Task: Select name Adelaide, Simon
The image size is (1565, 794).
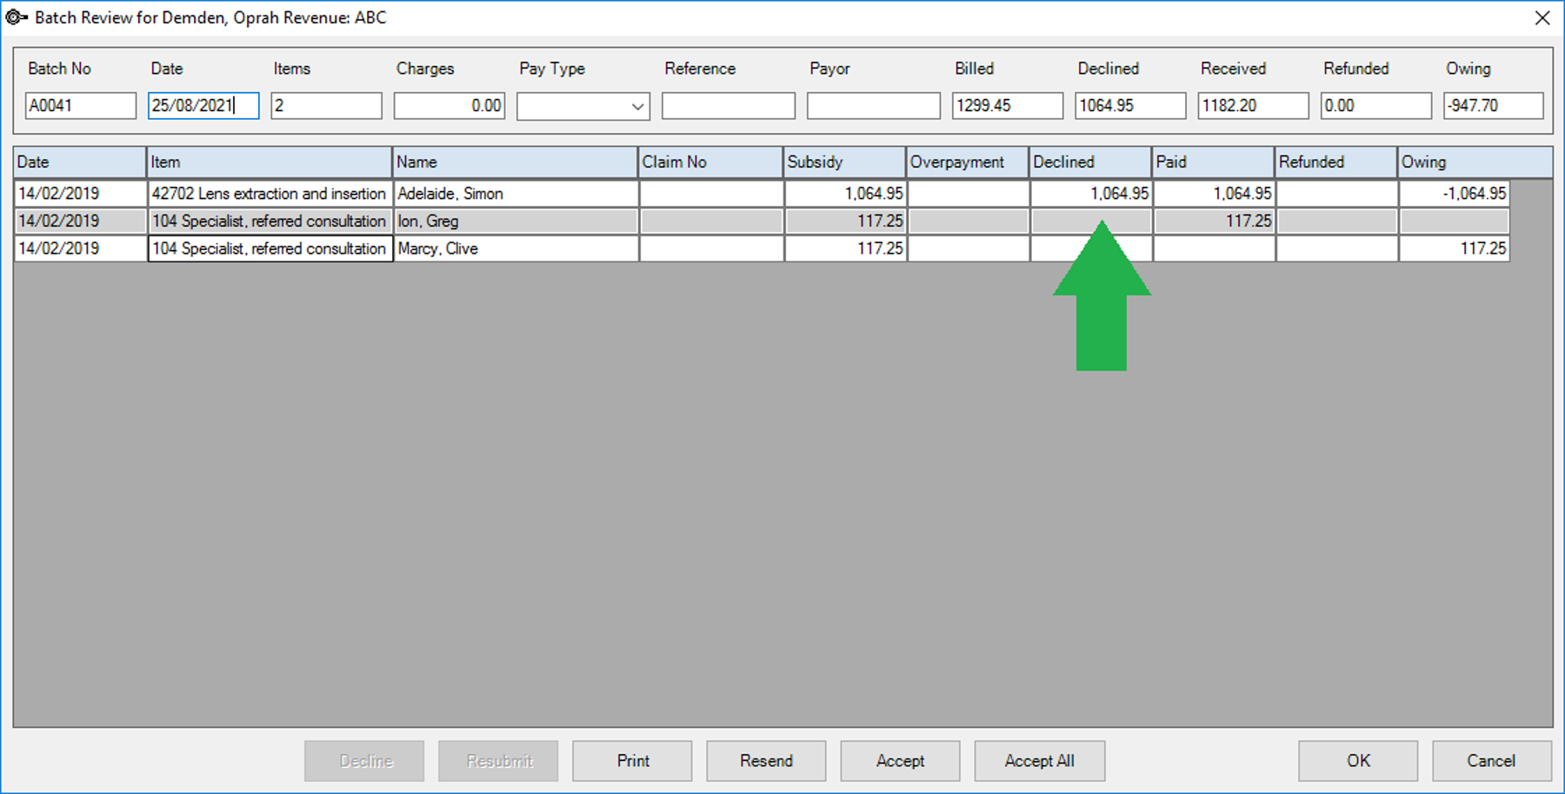Action: pos(516,194)
